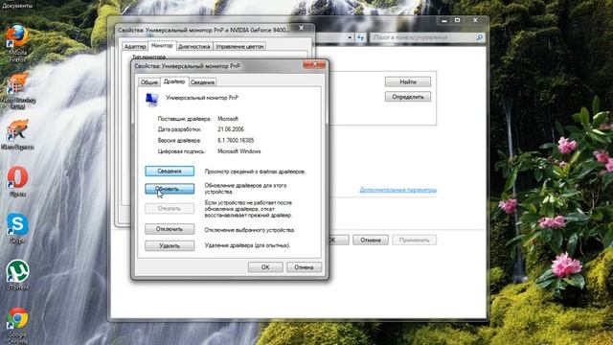Select the Монитор tab in back dialog
The height and width of the screenshot is (345, 613).
click(x=162, y=46)
